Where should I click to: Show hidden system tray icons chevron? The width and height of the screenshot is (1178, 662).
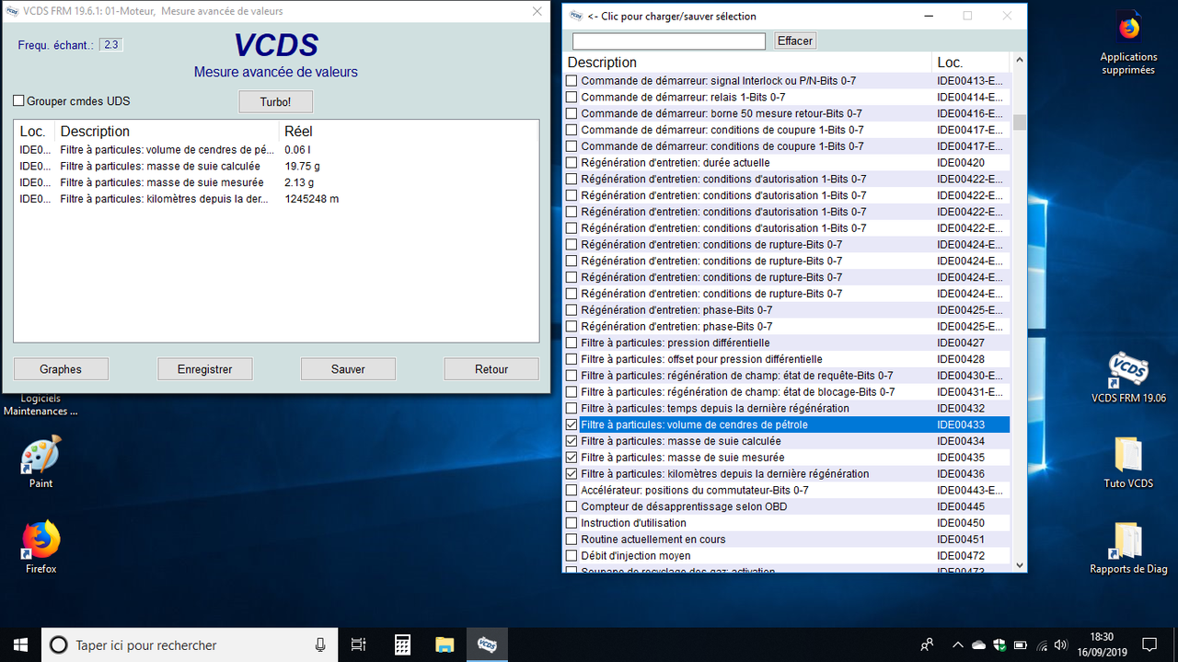coord(958,645)
